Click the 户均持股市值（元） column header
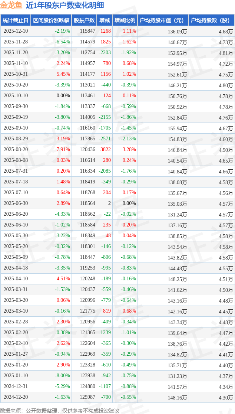Image resolution: width=235 pixels, height=414 pixels. (163, 20)
